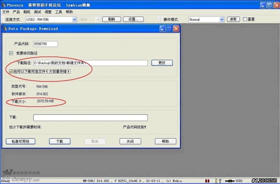Click the 下载 download button
This screenshot has width=280, height=184.
point(59,141)
